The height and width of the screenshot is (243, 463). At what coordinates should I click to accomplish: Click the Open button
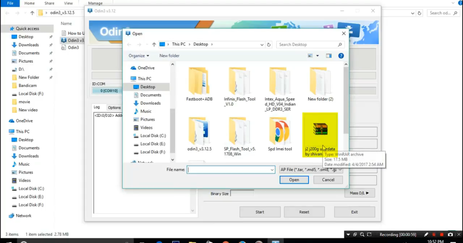(x=294, y=180)
